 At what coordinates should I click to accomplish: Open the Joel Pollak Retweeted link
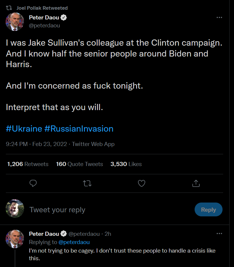coord(42,8)
